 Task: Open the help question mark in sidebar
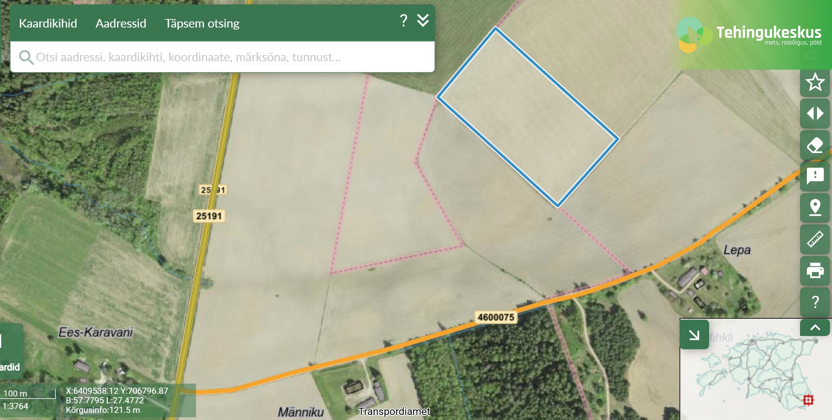point(815,302)
